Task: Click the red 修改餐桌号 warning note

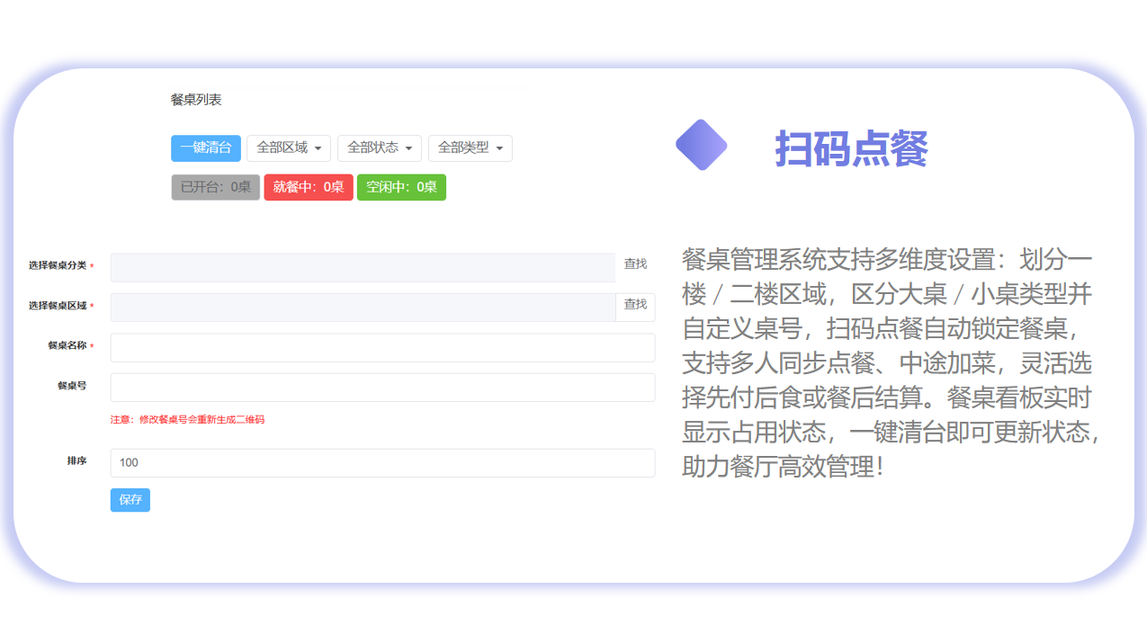Action: tap(187, 420)
